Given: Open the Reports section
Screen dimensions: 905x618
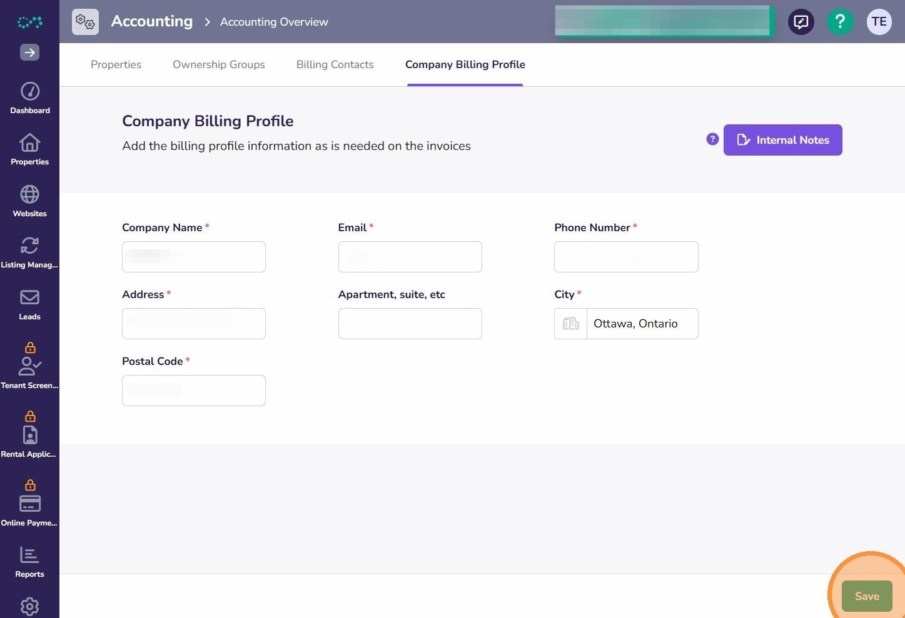Looking at the screenshot, I should [29, 562].
